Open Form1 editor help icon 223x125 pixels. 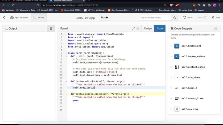(138, 28)
